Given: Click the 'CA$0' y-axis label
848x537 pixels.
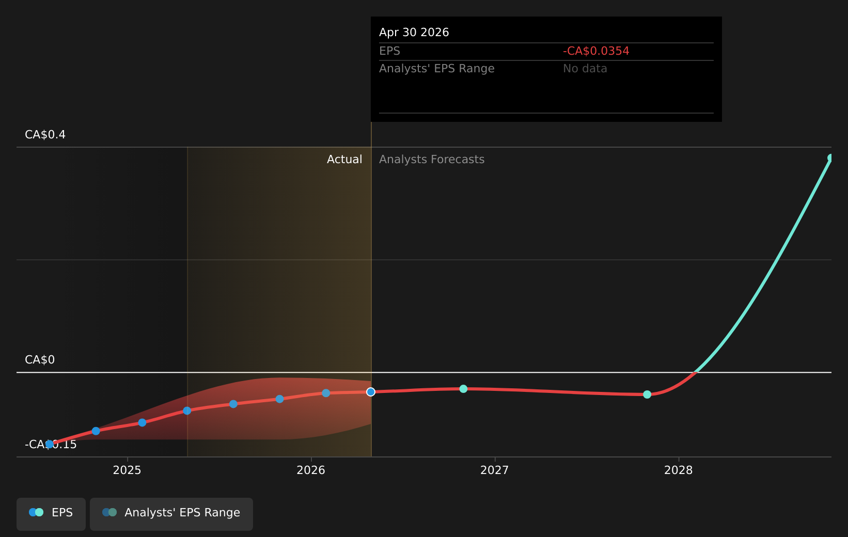Looking at the screenshot, I should [x=40, y=360].
